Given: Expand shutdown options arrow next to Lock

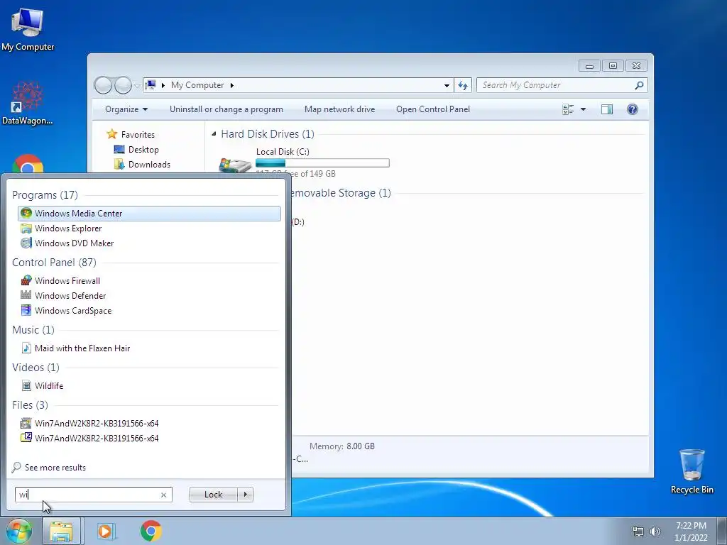Looking at the screenshot, I should [x=245, y=495].
